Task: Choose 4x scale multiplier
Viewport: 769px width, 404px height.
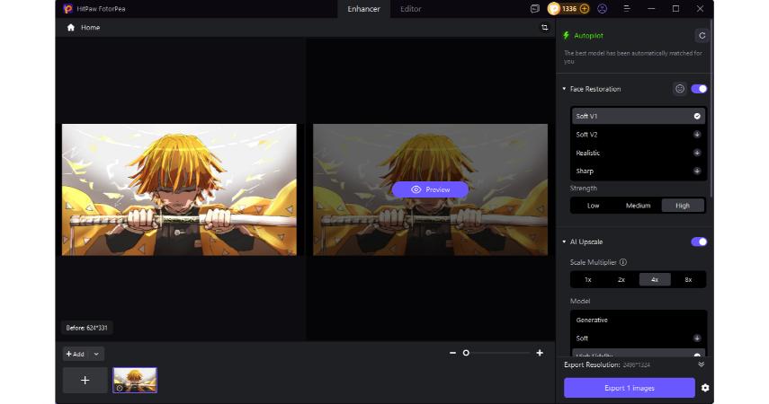Action: coord(655,279)
